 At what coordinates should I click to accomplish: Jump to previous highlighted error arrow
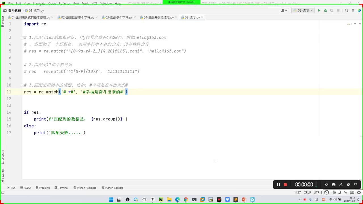(x=355, y=24)
